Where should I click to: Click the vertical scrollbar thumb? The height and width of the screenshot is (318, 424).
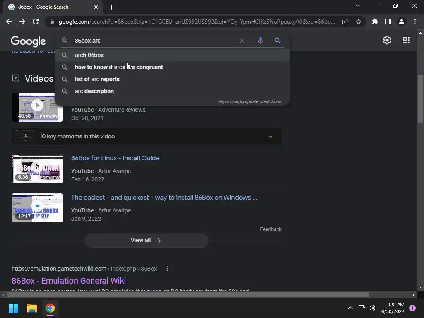pyautogui.click(x=420, y=99)
